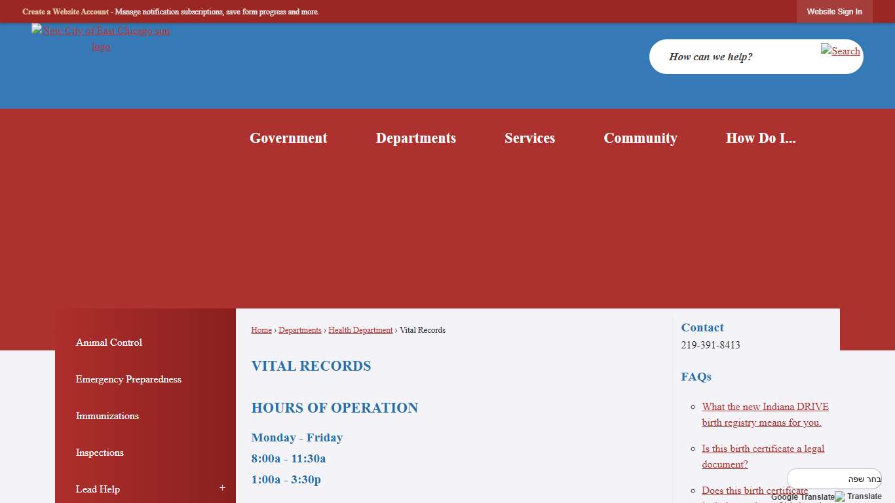Image resolution: width=895 pixels, height=503 pixels.
Task: Open the How Do I... menu
Action: pos(760,138)
